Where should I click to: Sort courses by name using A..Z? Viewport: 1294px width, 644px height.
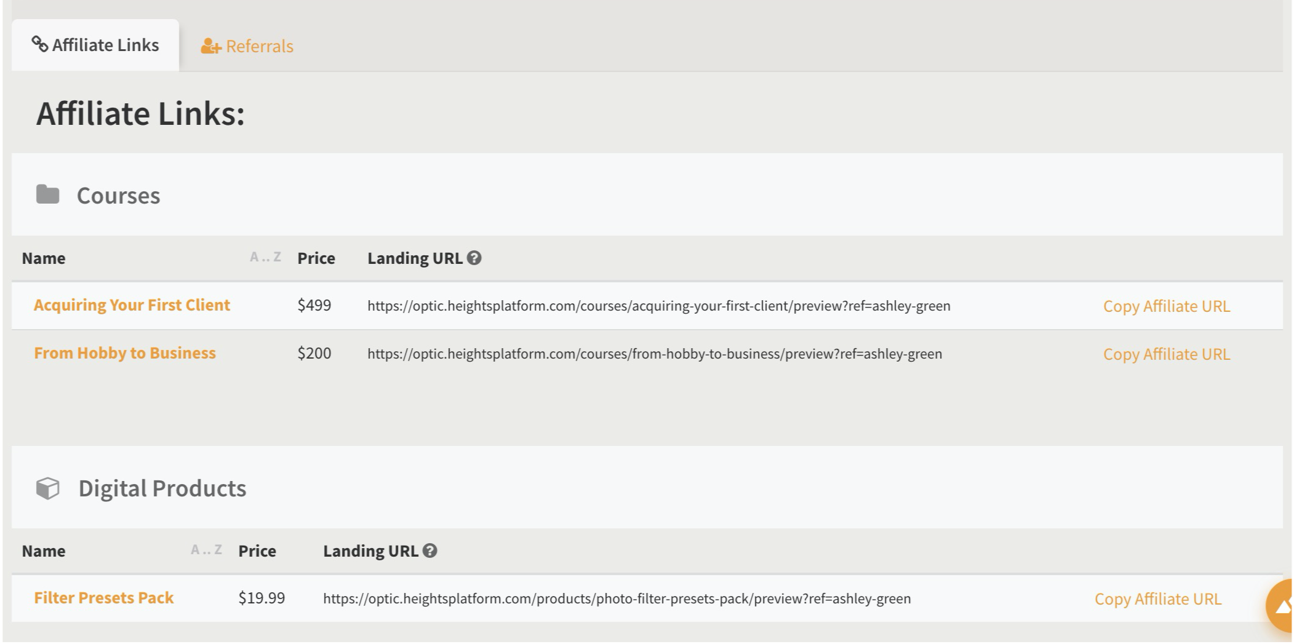pyautogui.click(x=265, y=257)
